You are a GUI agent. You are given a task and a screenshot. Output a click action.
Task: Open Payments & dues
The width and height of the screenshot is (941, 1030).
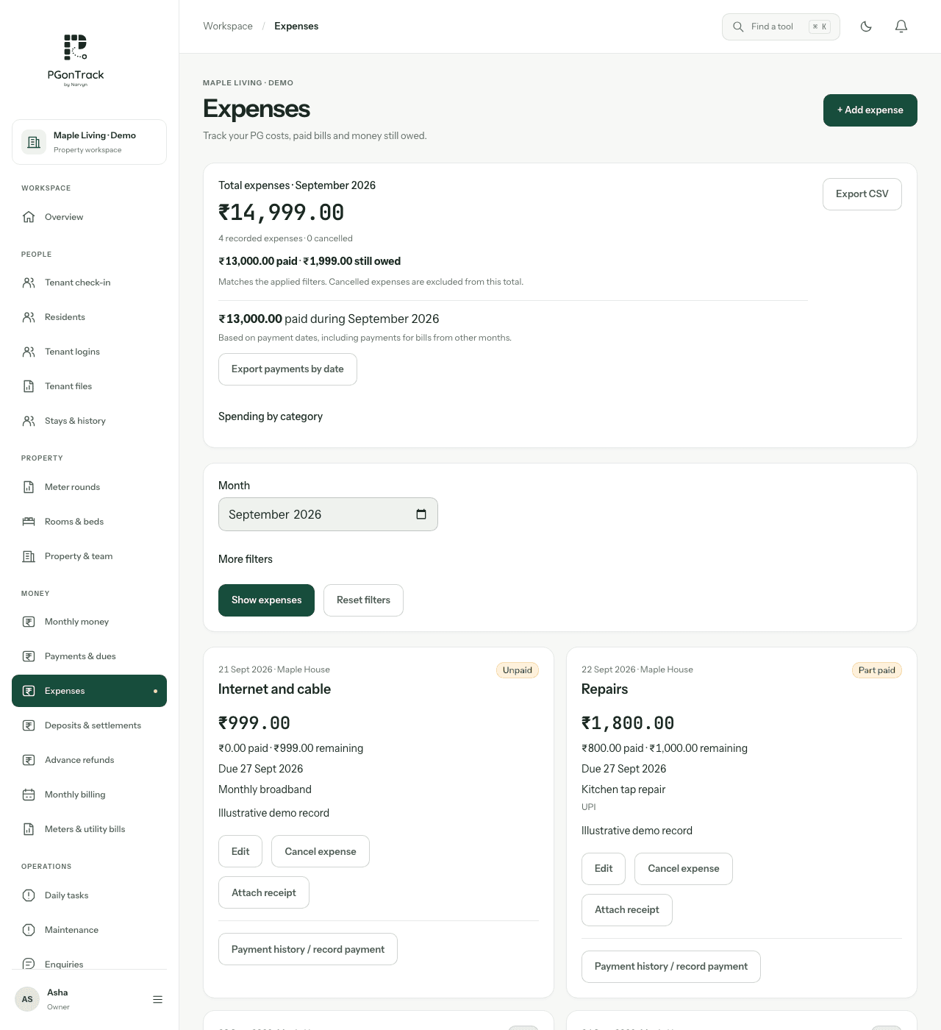tap(89, 656)
